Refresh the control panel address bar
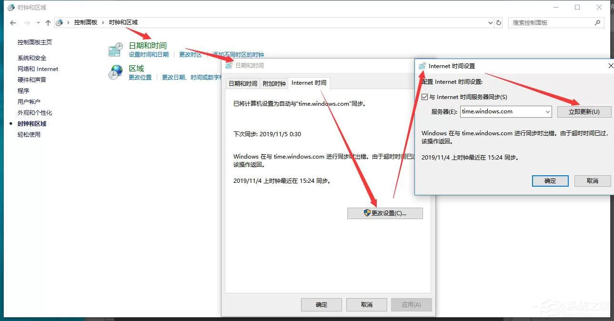The width and height of the screenshot is (614, 321). tap(499, 22)
